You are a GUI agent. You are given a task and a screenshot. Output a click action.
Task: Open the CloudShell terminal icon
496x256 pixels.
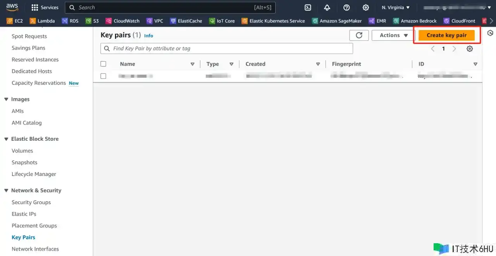click(x=308, y=8)
